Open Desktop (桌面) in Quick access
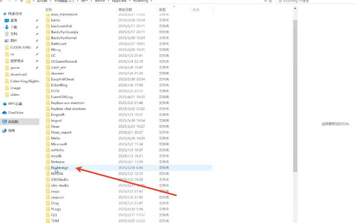The image size is (356, 223). (13, 20)
